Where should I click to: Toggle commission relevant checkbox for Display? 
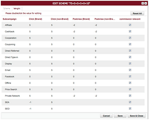(130, 64)
